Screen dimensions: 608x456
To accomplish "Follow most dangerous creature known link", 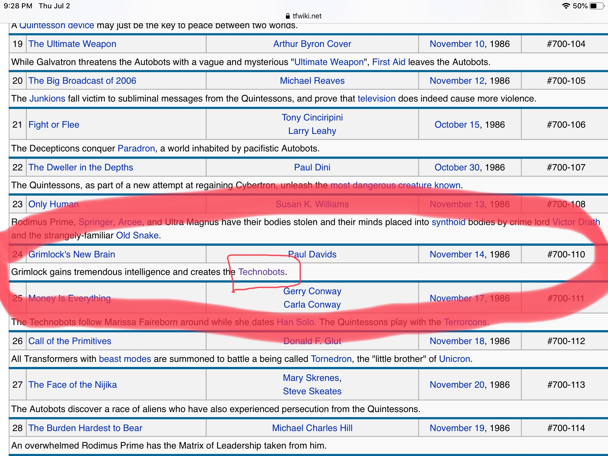I will tap(395, 185).
